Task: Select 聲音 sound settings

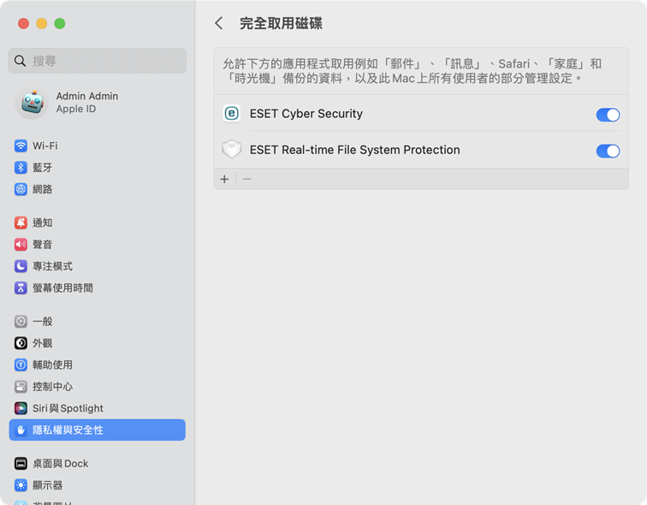Action: 98,244
